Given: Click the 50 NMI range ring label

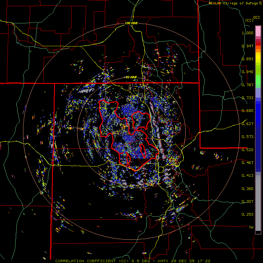Looking at the screenshot, I should tap(131, 77).
